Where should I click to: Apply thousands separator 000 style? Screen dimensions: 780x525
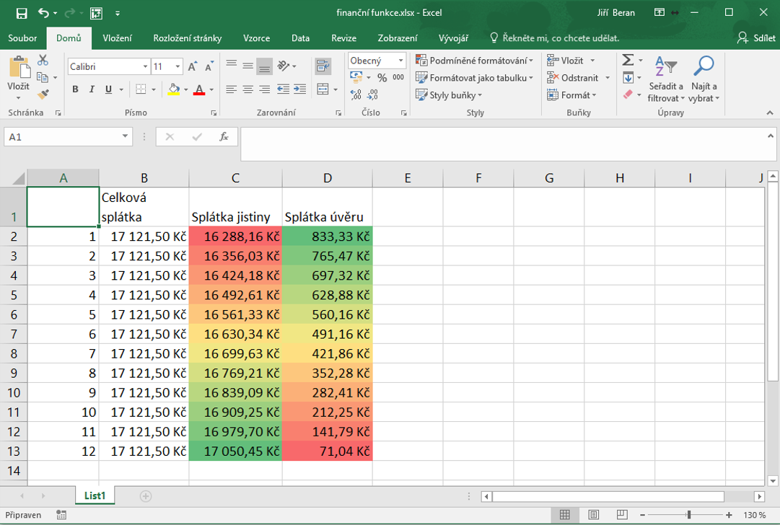(398, 78)
